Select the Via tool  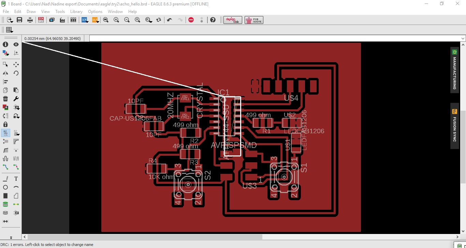tap(5, 204)
